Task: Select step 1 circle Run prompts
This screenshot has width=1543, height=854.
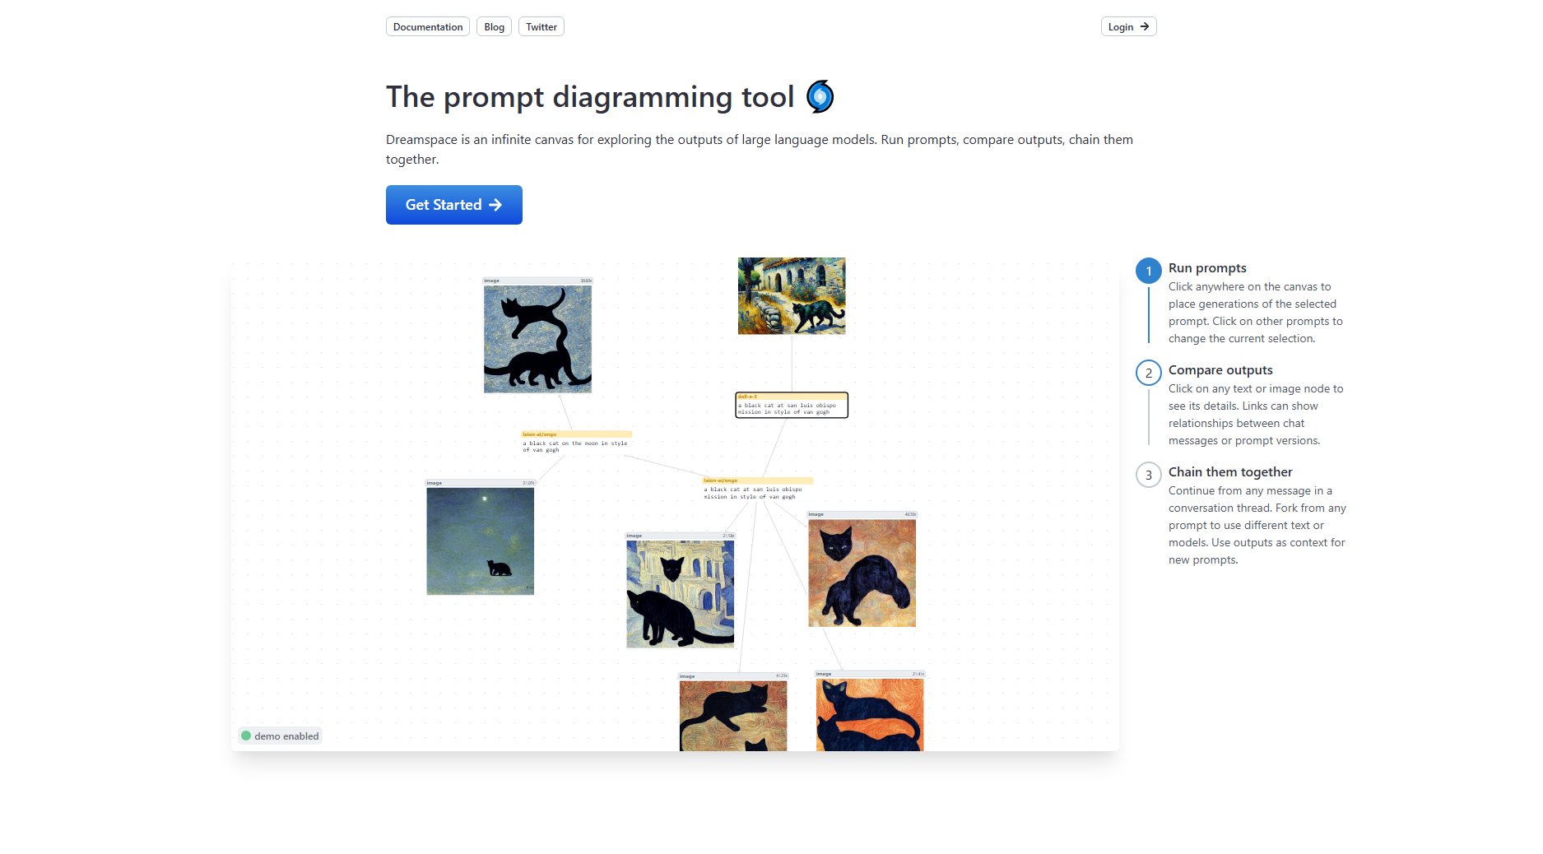Action: pyautogui.click(x=1149, y=271)
